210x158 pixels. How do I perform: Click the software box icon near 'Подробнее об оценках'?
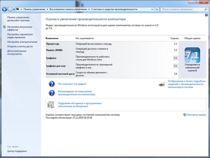click(x=51, y=105)
